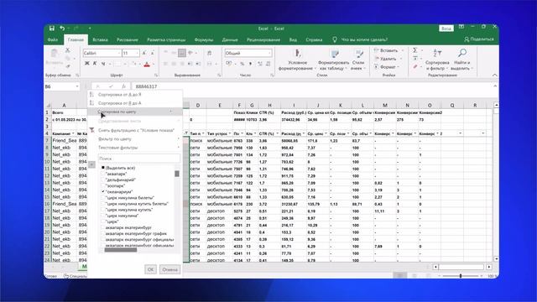Click the red font color A swatch
The height and width of the screenshot is (302, 537).
coord(147,64)
